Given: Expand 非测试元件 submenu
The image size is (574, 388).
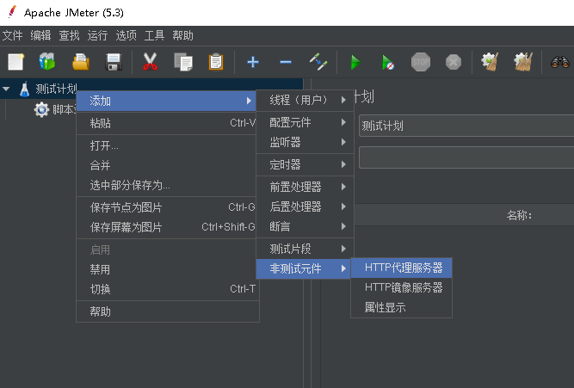Looking at the screenshot, I should coord(304,268).
